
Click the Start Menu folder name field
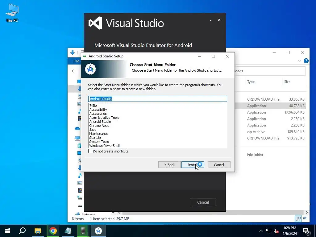tap(158, 99)
